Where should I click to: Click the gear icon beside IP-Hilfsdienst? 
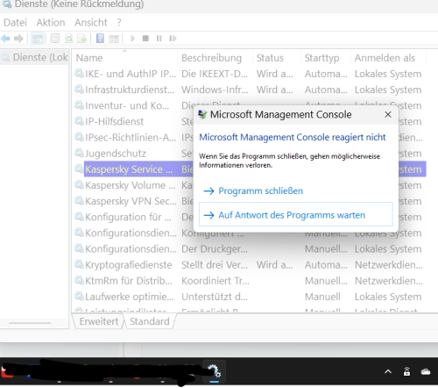79,121
